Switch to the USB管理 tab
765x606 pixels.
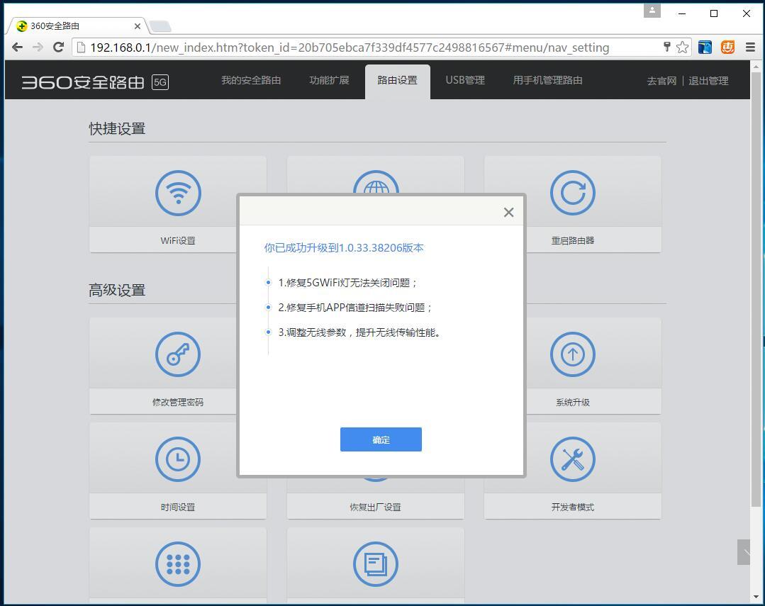464,80
